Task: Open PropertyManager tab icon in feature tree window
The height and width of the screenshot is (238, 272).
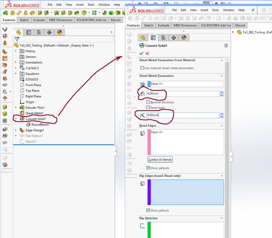Action: 29,32
